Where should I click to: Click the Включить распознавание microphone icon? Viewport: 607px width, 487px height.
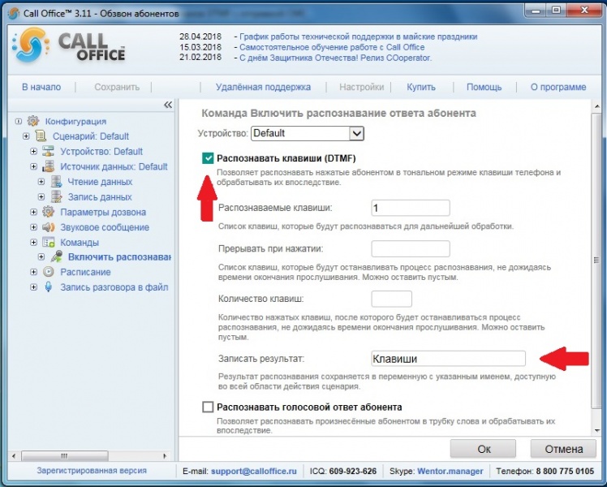tap(57, 256)
